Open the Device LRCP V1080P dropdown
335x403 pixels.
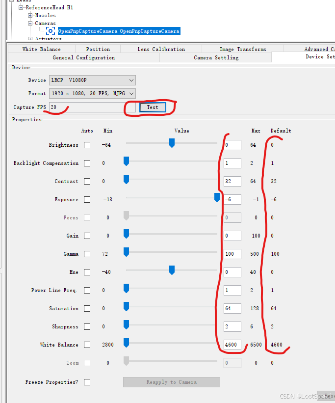[x=93, y=80]
